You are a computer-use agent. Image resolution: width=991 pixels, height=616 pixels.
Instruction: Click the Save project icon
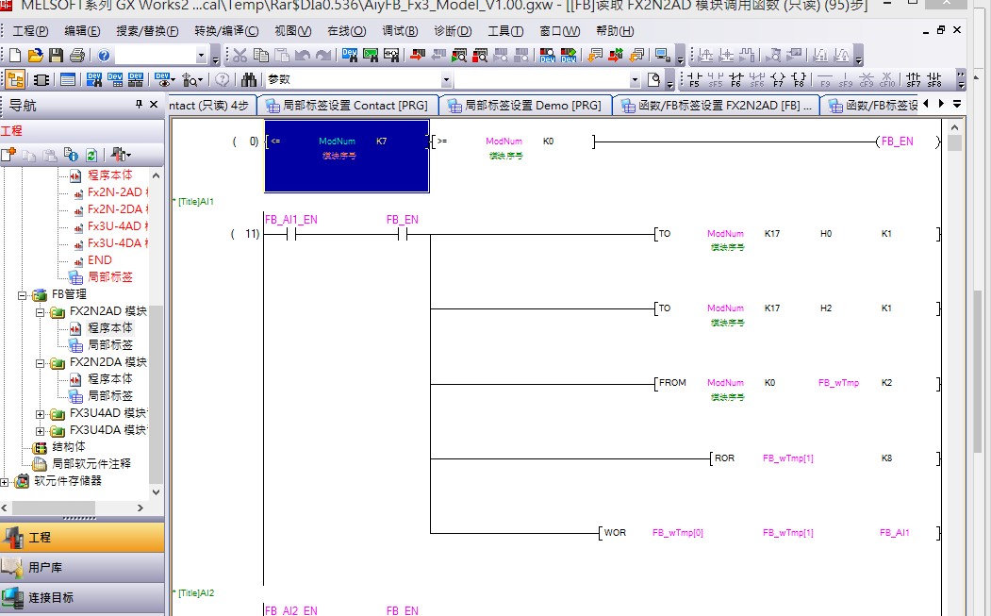(57, 56)
